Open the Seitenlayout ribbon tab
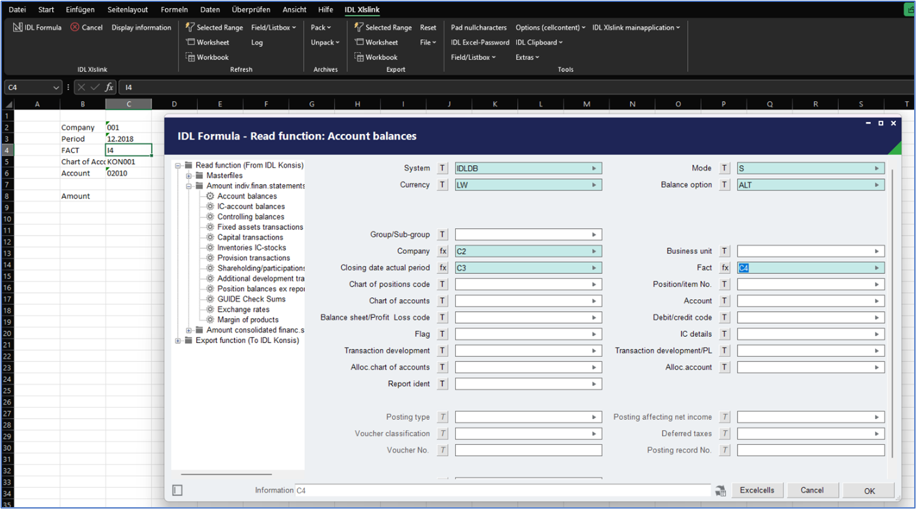This screenshot has height=509, width=916. (x=128, y=9)
